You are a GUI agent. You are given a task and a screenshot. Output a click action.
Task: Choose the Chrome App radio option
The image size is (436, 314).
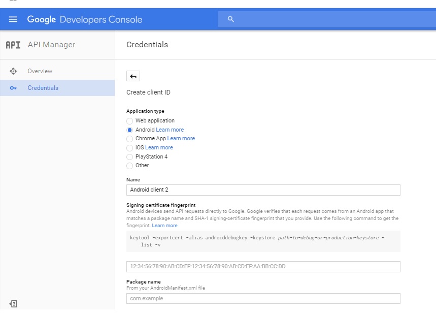130,139
